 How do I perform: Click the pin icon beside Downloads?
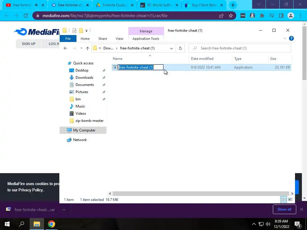pyautogui.click(x=104, y=78)
